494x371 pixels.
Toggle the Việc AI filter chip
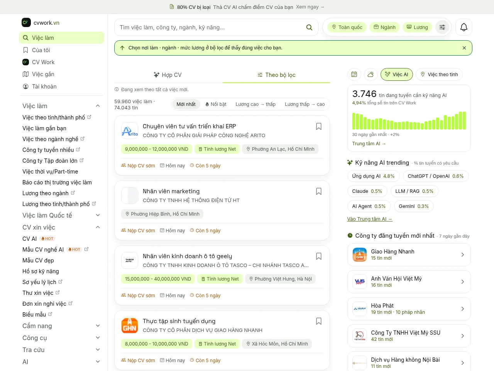tap(397, 75)
